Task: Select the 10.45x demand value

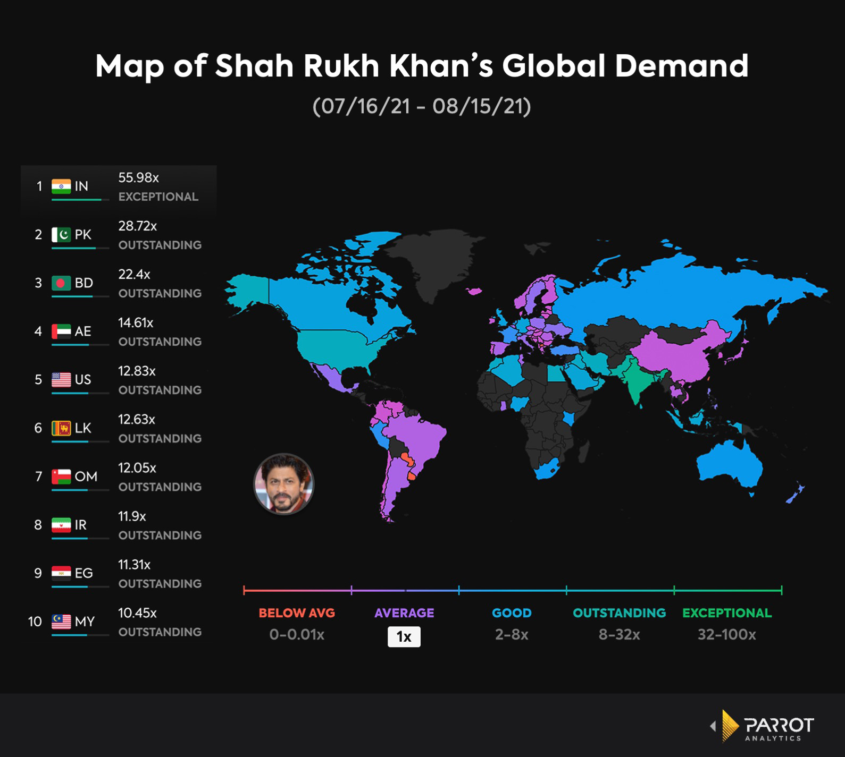Action: (137, 613)
